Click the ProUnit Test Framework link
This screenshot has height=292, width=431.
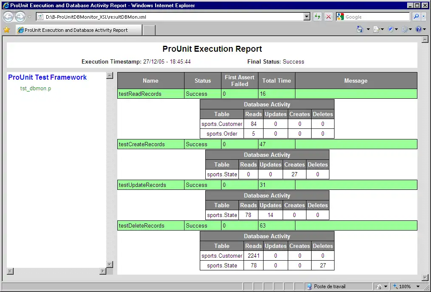[47, 77]
